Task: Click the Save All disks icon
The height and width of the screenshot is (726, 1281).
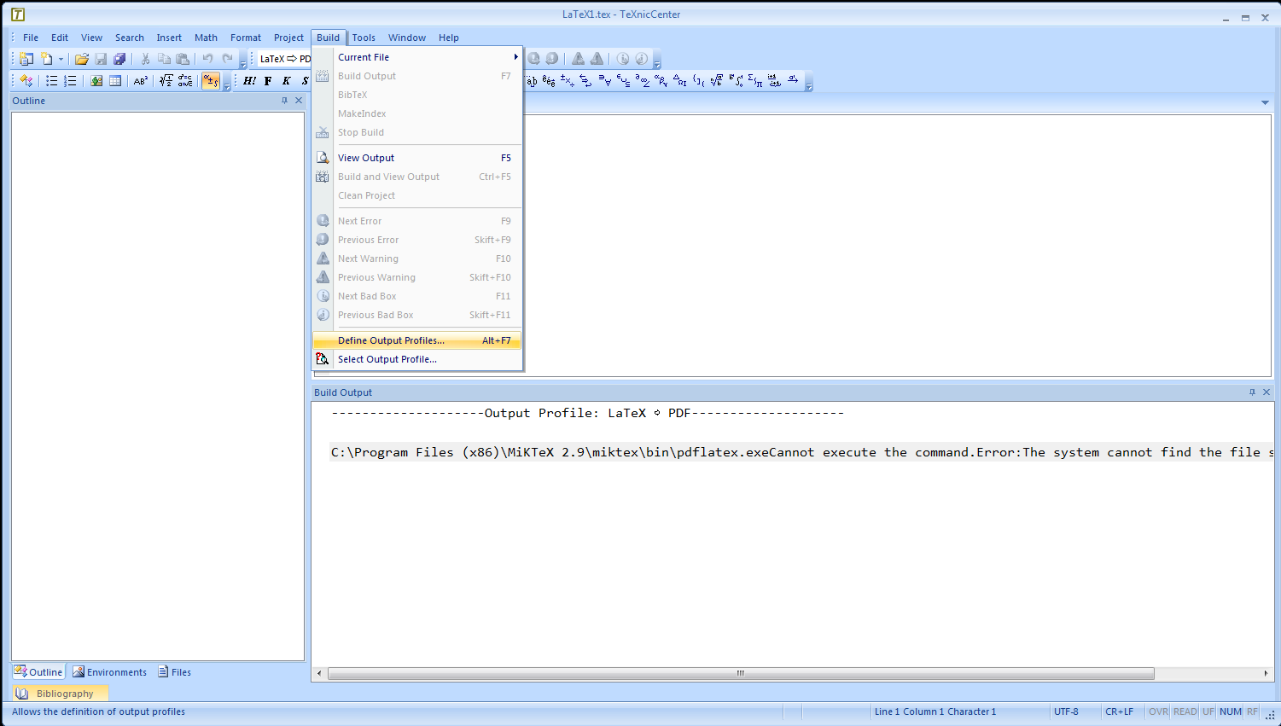Action: pyautogui.click(x=119, y=59)
